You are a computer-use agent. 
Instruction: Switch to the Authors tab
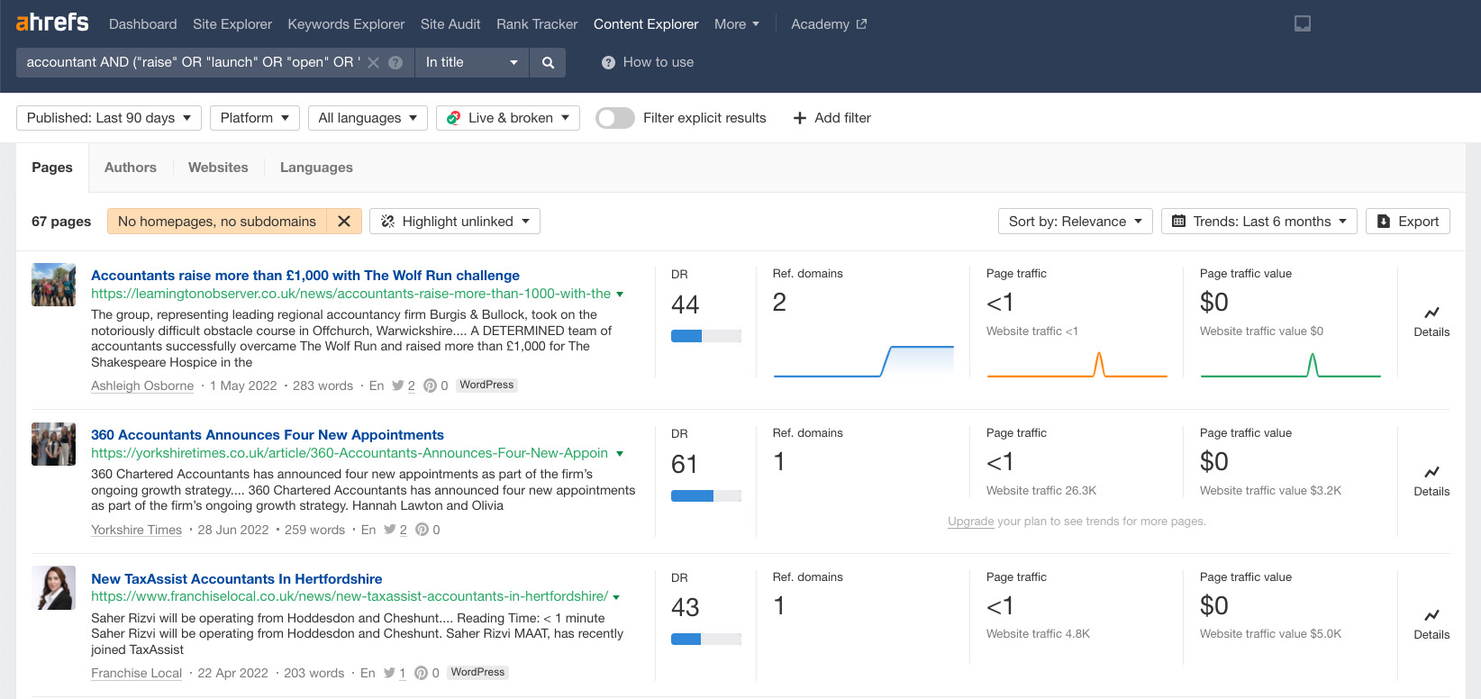coord(131,168)
